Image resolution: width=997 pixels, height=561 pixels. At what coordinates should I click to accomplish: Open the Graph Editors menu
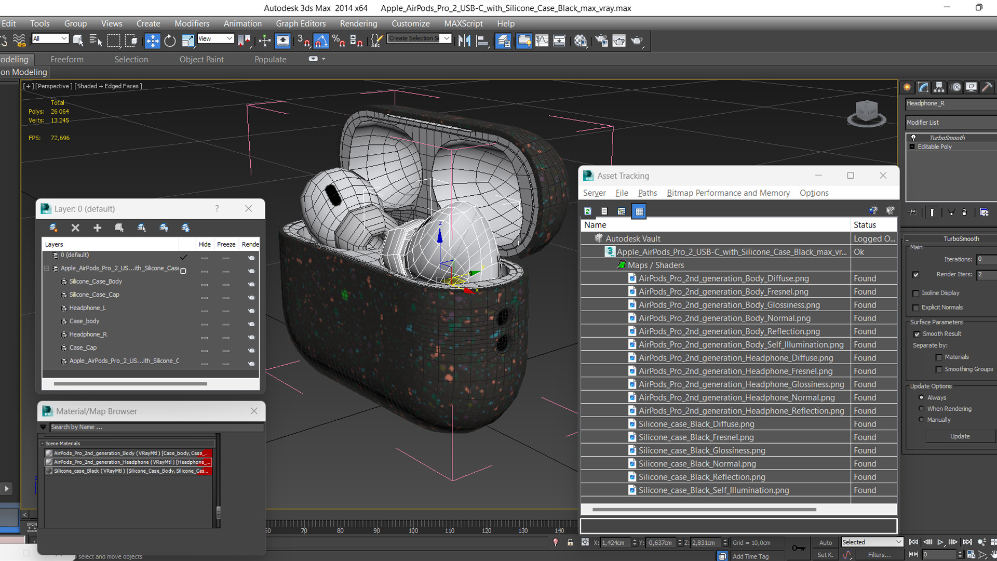301,23
